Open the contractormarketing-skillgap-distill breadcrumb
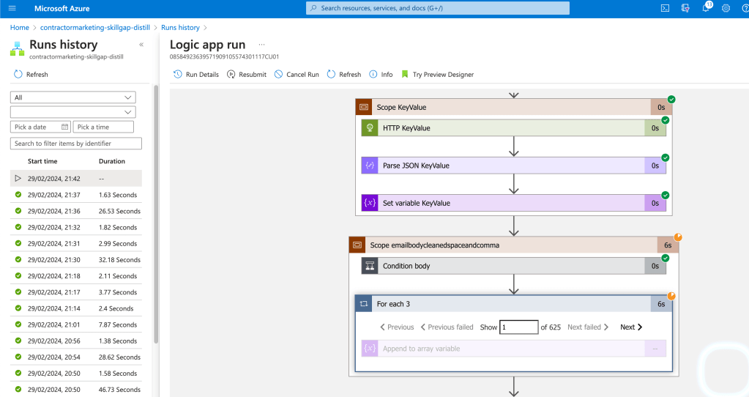This screenshot has width=749, height=397. point(95,27)
